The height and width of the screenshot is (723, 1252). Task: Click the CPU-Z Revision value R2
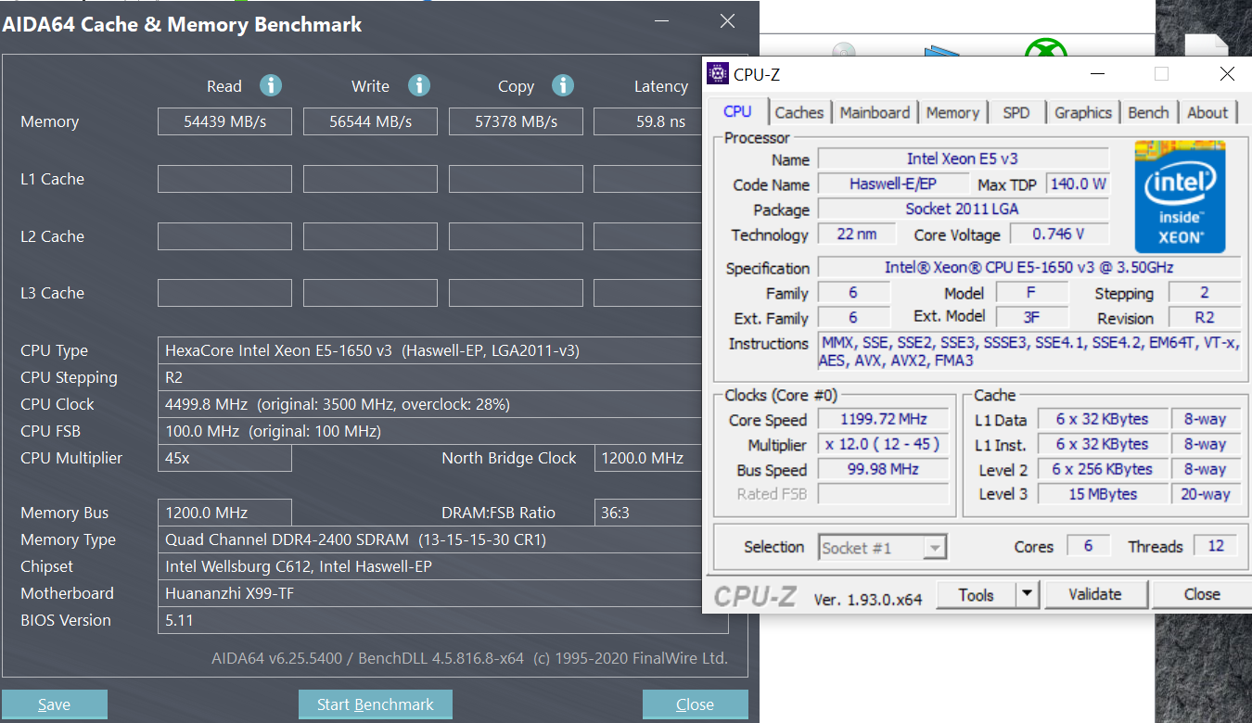1205,317
